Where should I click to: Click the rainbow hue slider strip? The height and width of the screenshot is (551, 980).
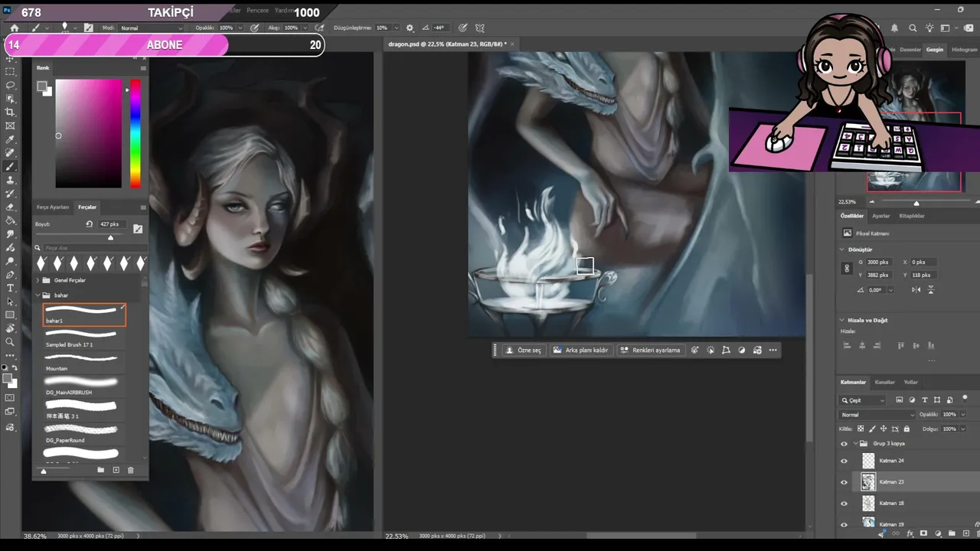(135, 133)
